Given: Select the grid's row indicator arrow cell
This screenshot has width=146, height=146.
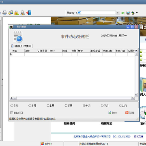Looking at the screenshot, I should (x=11, y=54).
